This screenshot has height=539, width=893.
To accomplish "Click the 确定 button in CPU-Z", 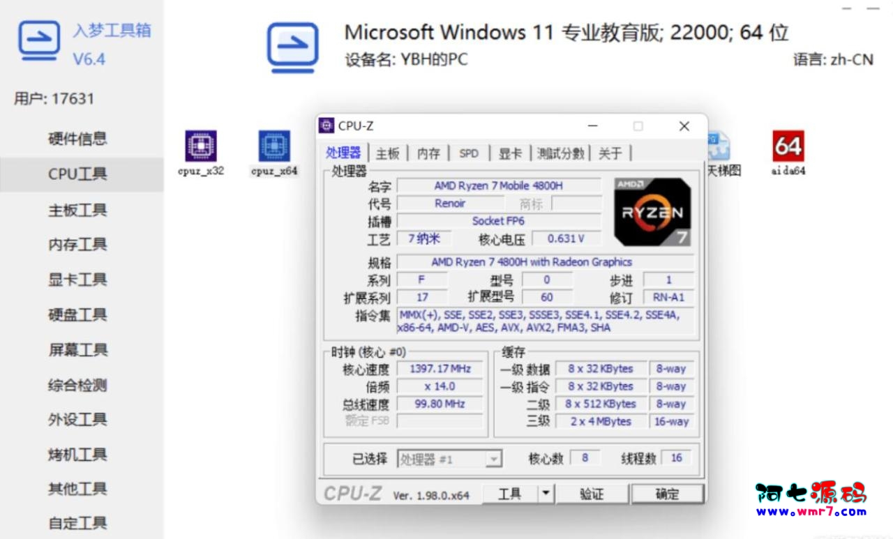I will click(x=667, y=494).
